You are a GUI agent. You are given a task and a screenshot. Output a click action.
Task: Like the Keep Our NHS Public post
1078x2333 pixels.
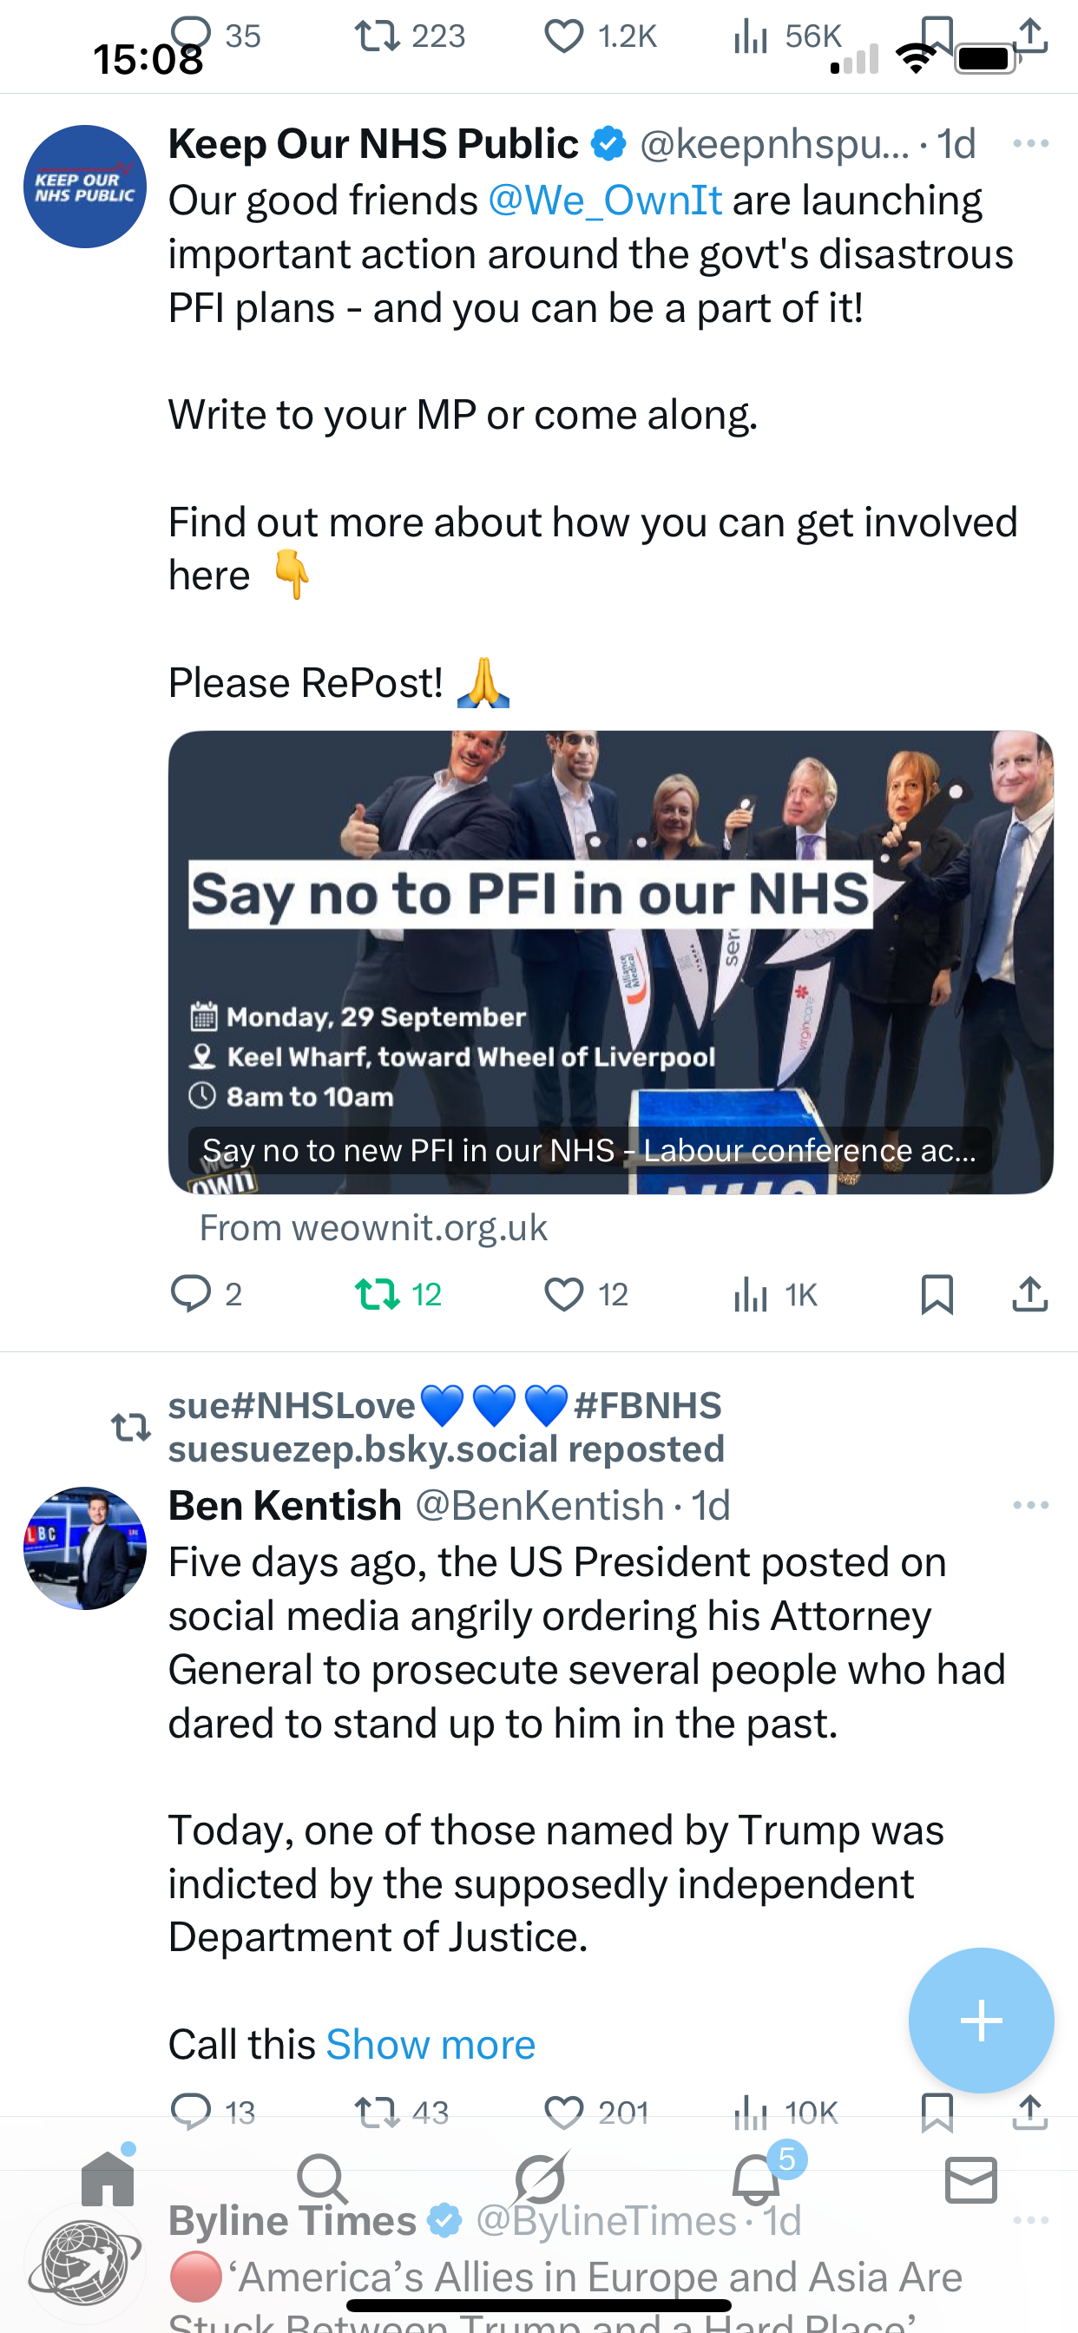[x=586, y=1294]
